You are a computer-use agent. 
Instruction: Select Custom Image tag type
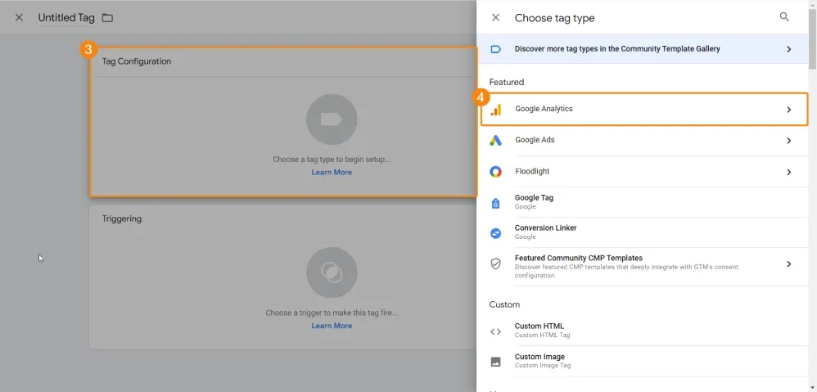tap(643, 361)
